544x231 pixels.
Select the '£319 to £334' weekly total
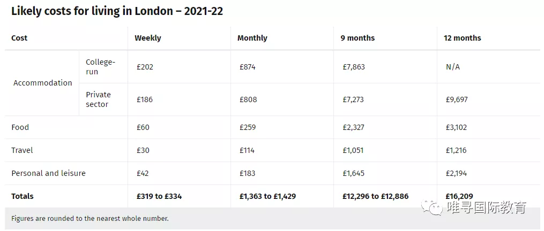click(x=159, y=196)
